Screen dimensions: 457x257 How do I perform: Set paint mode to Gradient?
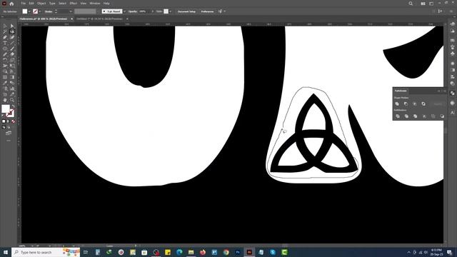coord(8,121)
